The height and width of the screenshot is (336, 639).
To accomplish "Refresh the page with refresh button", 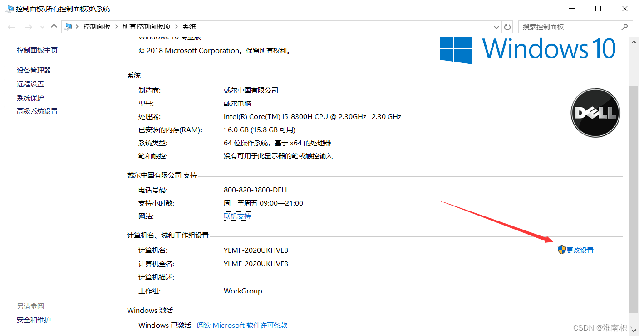I will pyautogui.click(x=507, y=27).
